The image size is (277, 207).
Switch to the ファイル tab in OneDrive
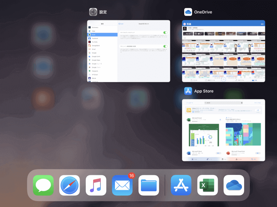click(x=194, y=80)
